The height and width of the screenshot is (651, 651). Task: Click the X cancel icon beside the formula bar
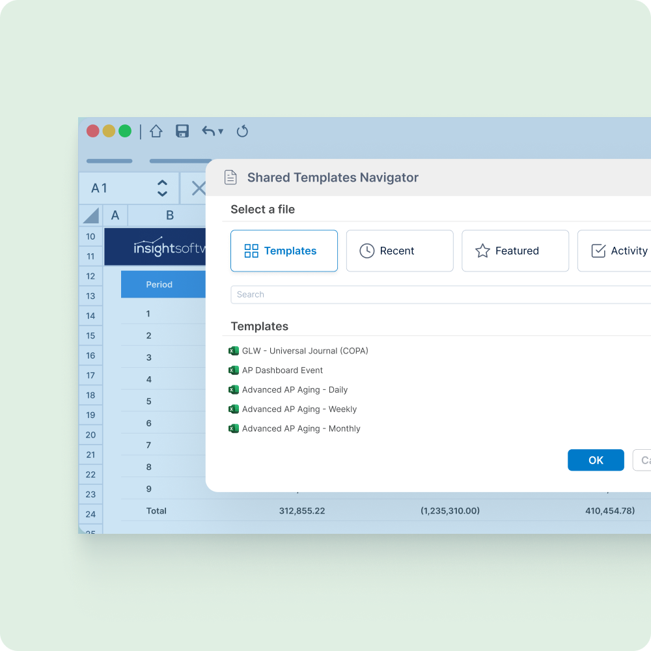coord(199,188)
